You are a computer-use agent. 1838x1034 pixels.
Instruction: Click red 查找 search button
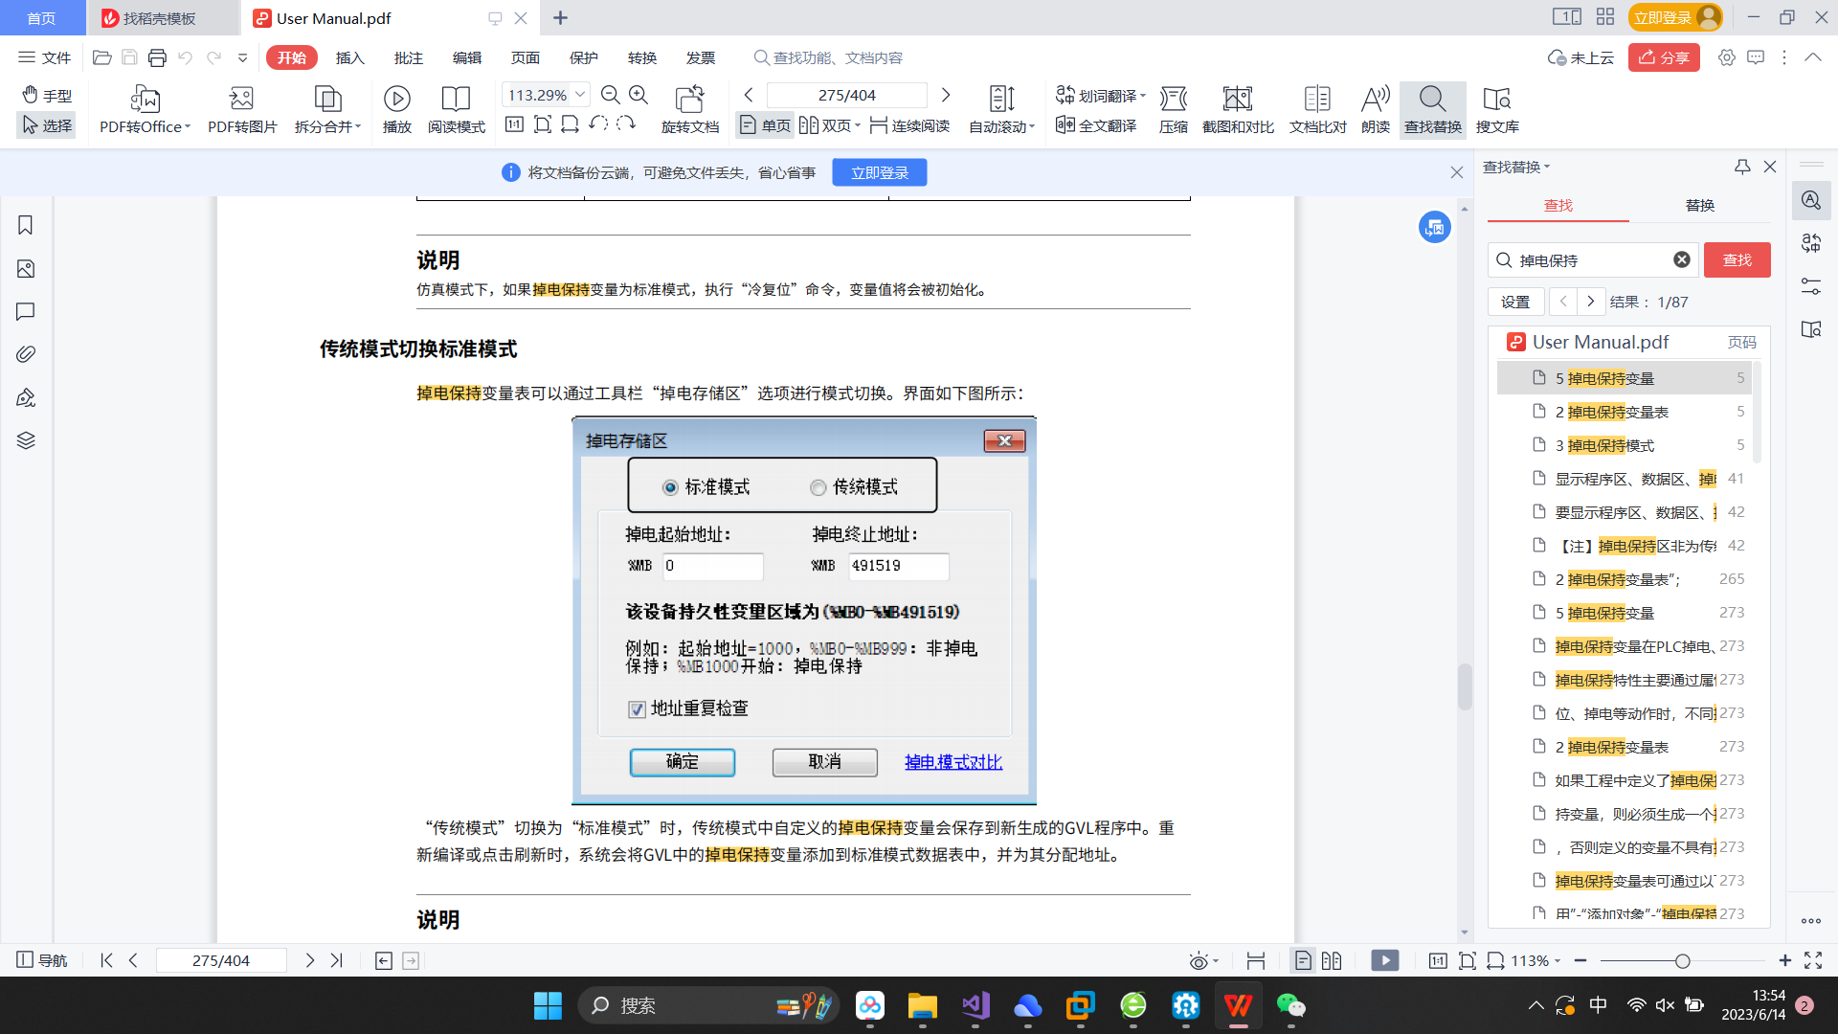(1737, 259)
